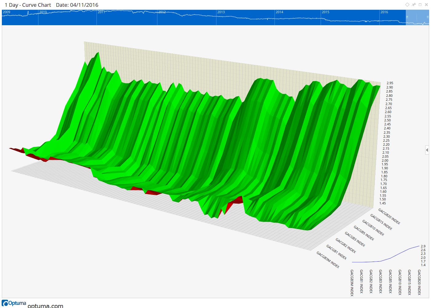This screenshot has height=308, width=431.
Task: Click the 2011 marker in the timeline bar
Action: (101, 12)
